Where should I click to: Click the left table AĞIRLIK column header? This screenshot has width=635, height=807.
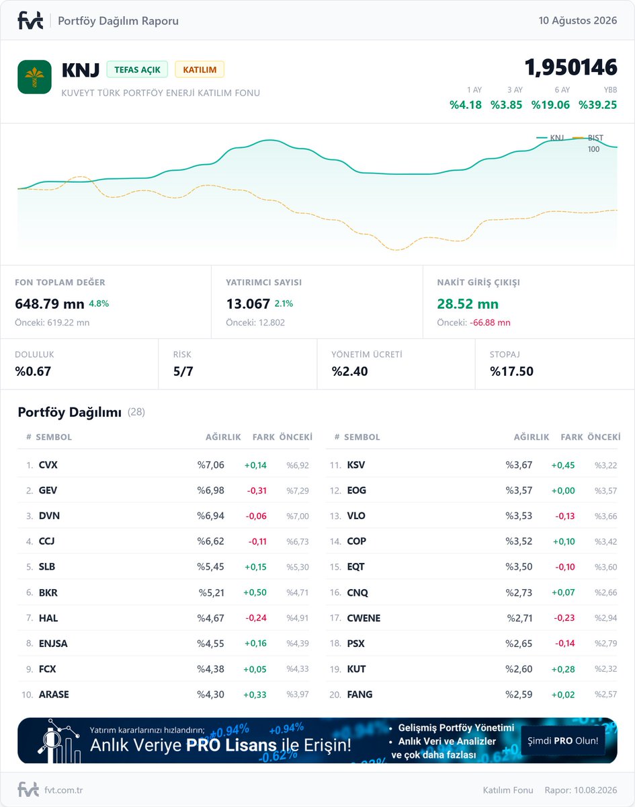click(223, 437)
